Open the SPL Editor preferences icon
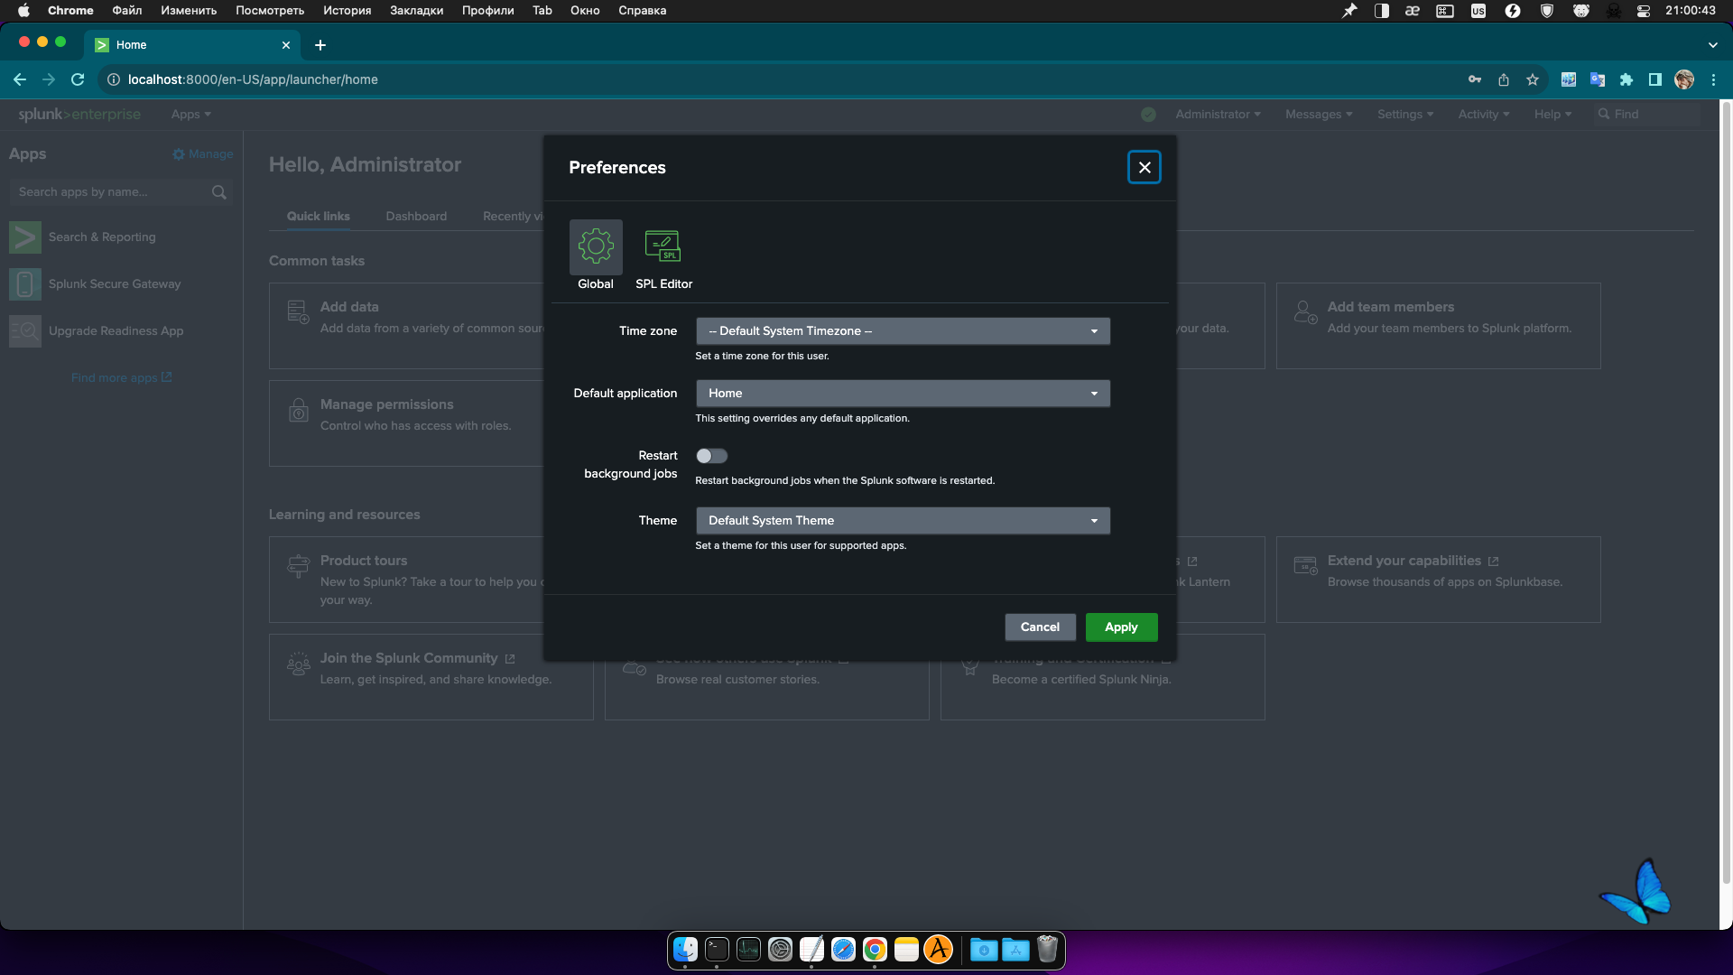This screenshot has height=975, width=1733. (x=663, y=246)
